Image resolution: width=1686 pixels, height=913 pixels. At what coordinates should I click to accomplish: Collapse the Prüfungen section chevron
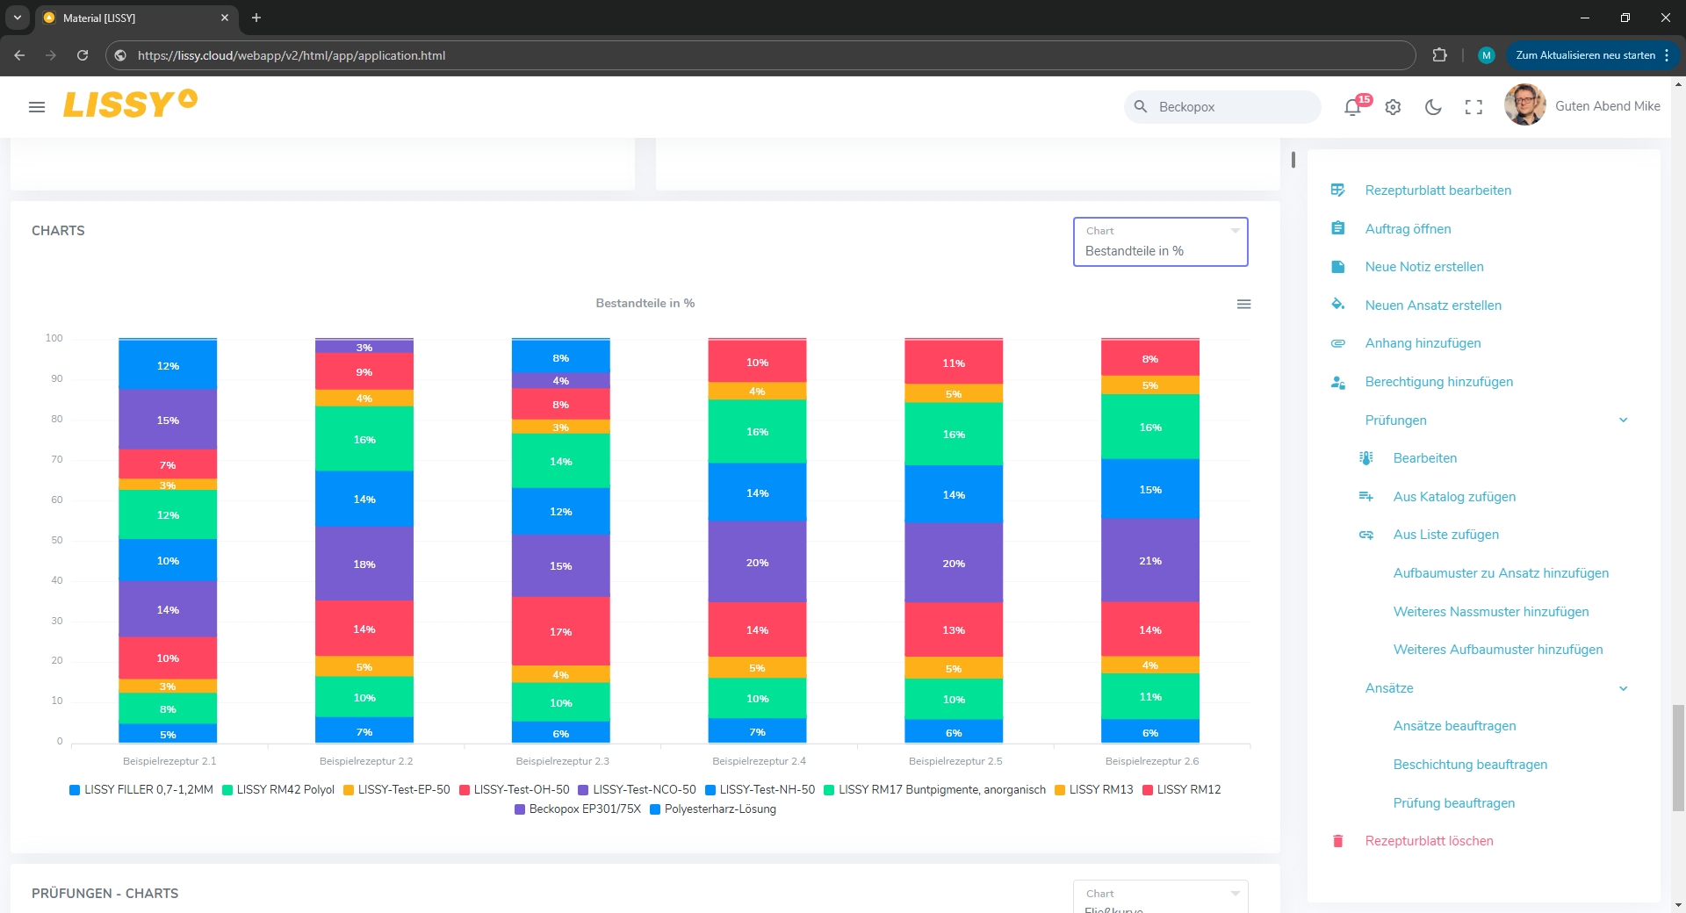(1624, 421)
